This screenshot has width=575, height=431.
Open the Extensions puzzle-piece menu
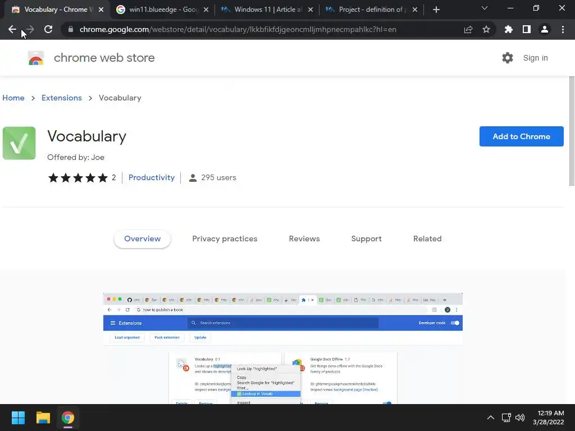pos(509,29)
